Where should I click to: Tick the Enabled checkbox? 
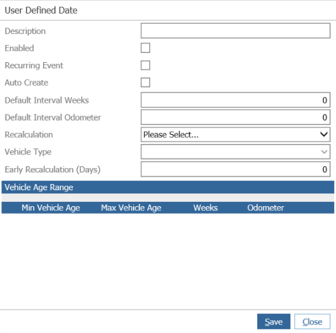coord(145,48)
